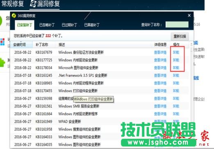Open the 已屏蔽补丁 tab
This screenshot has width=214, height=149.
pyautogui.click(x=92, y=25)
